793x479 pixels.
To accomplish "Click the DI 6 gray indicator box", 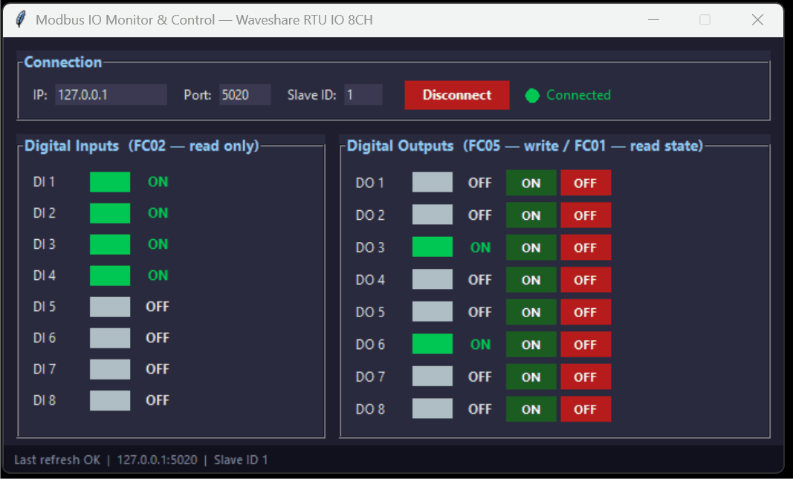I will [x=110, y=338].
